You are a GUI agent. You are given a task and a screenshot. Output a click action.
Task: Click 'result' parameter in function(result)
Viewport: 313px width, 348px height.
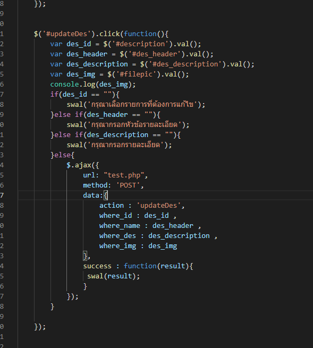pos(173,266)
